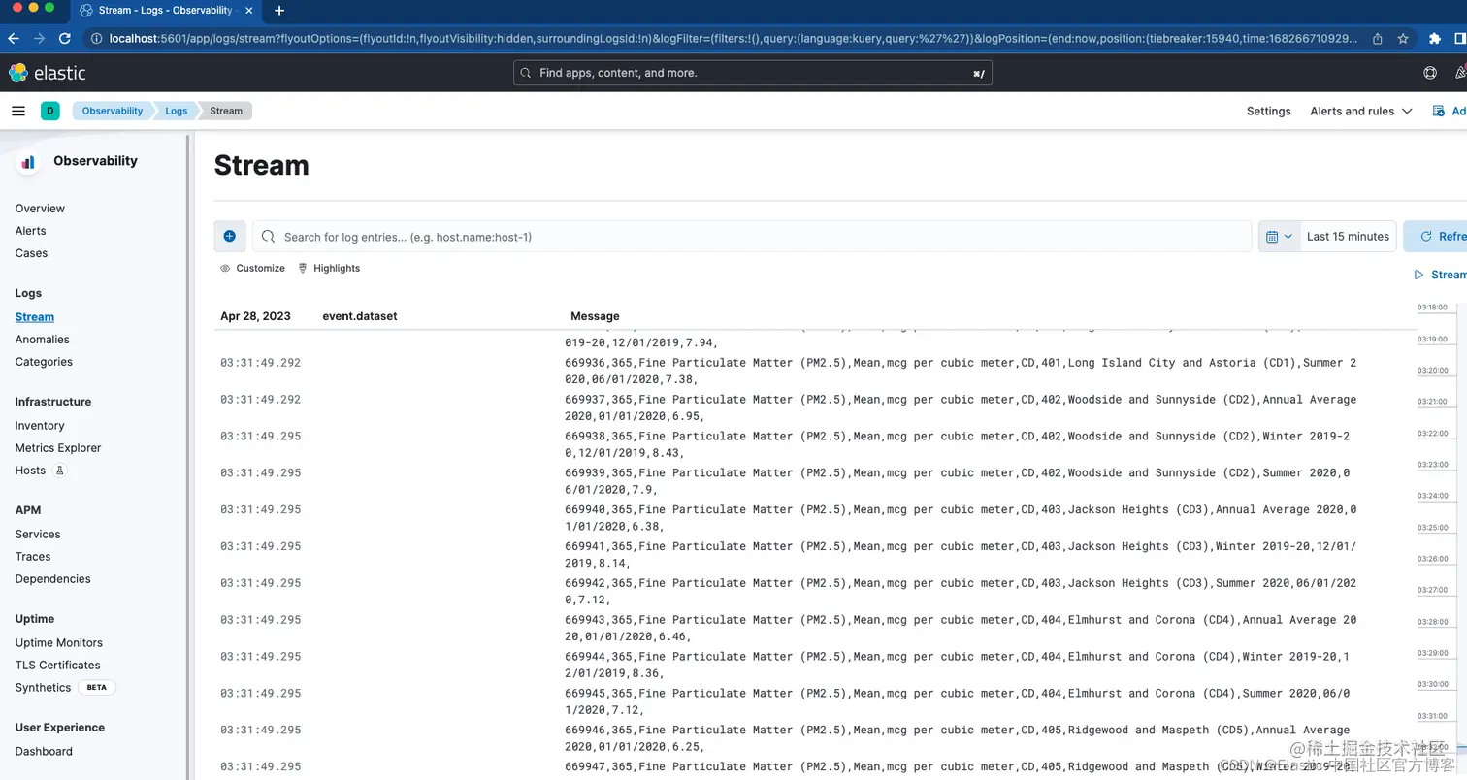Click the search magnifier in log search bar
This screenshot has width=1467, height=780.
coord(269,236)
